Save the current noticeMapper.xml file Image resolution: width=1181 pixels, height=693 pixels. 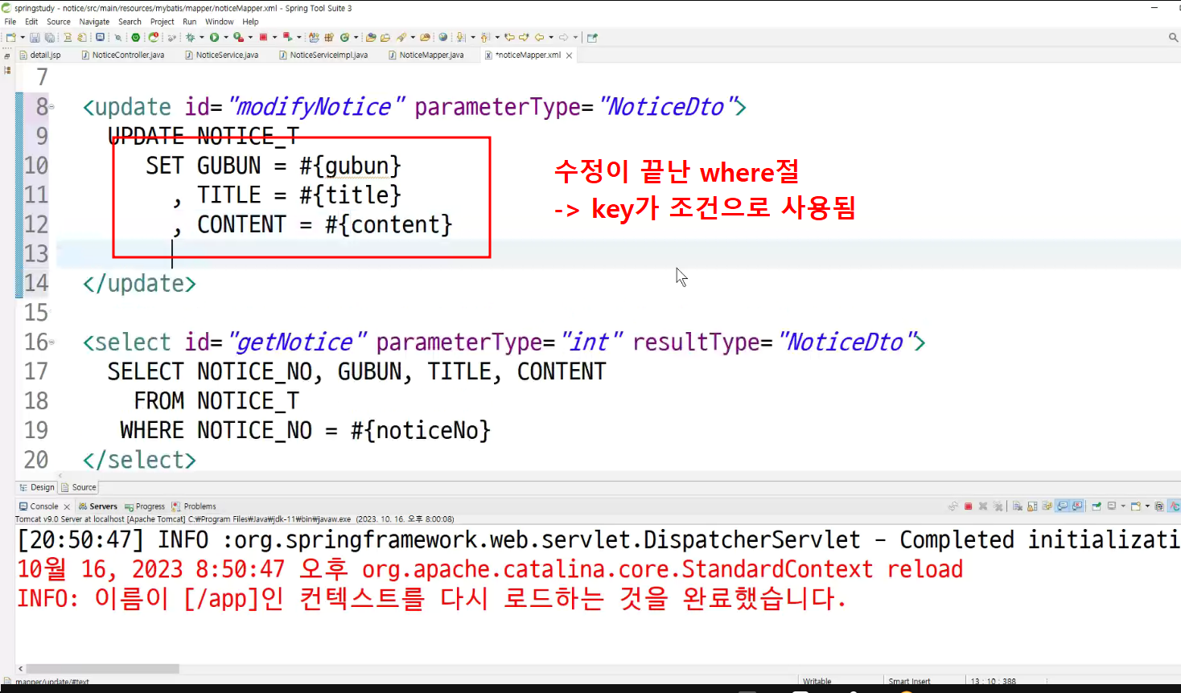click(35, 37)
